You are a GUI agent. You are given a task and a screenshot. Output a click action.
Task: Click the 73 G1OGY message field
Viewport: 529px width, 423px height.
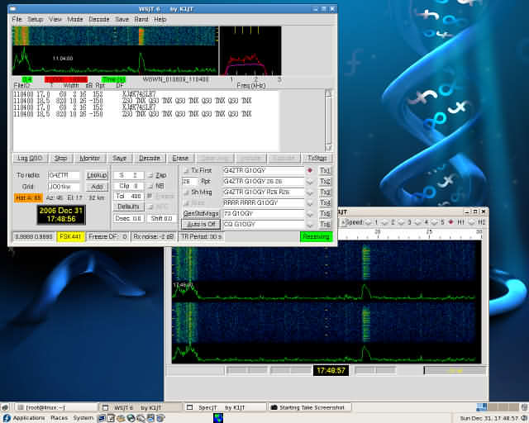click(263, 213)
